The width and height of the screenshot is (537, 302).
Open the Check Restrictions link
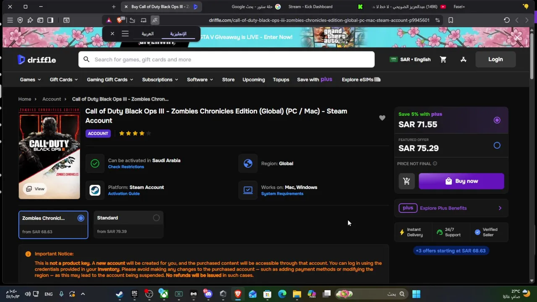coord(126,167)
